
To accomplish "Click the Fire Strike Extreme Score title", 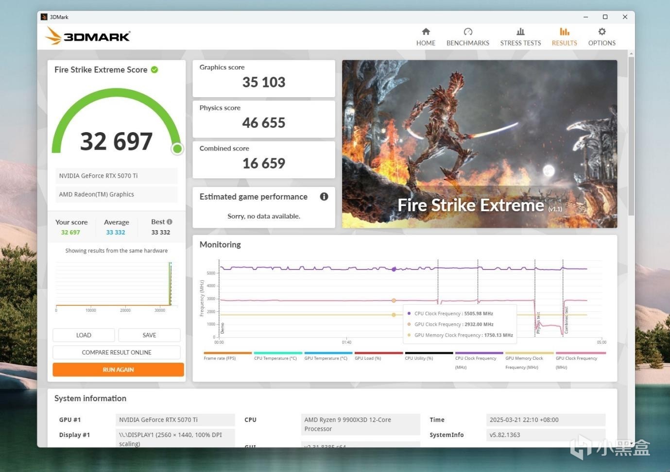I will click(101, 69).
